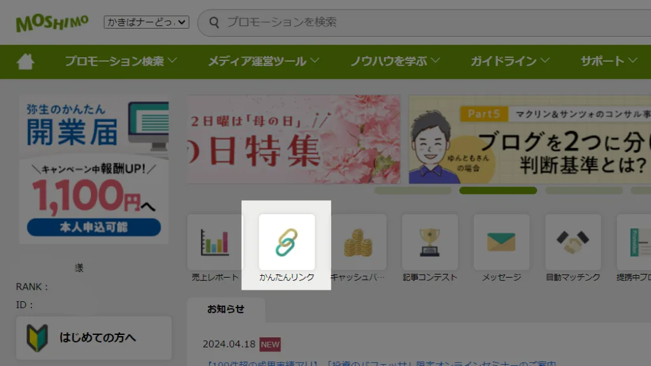The image size is (651, 366).
Task: Open the メッセージ envelope icon
Action: [x=501, y=243]
